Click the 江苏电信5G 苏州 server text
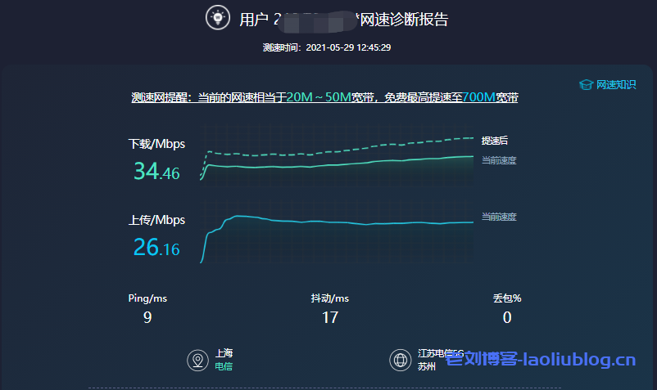The height and width of the screenshot is (390, 657). coord(434,360)
